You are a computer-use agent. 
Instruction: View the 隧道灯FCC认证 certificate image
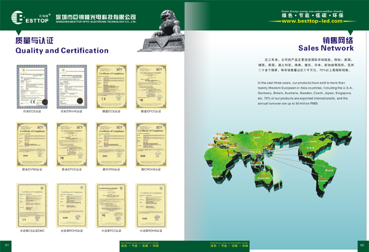point(151,87)
